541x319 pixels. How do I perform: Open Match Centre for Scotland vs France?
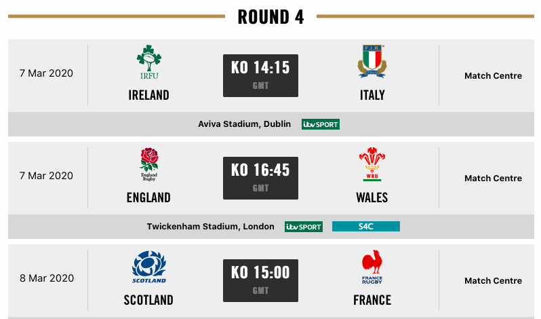(493, 281)
